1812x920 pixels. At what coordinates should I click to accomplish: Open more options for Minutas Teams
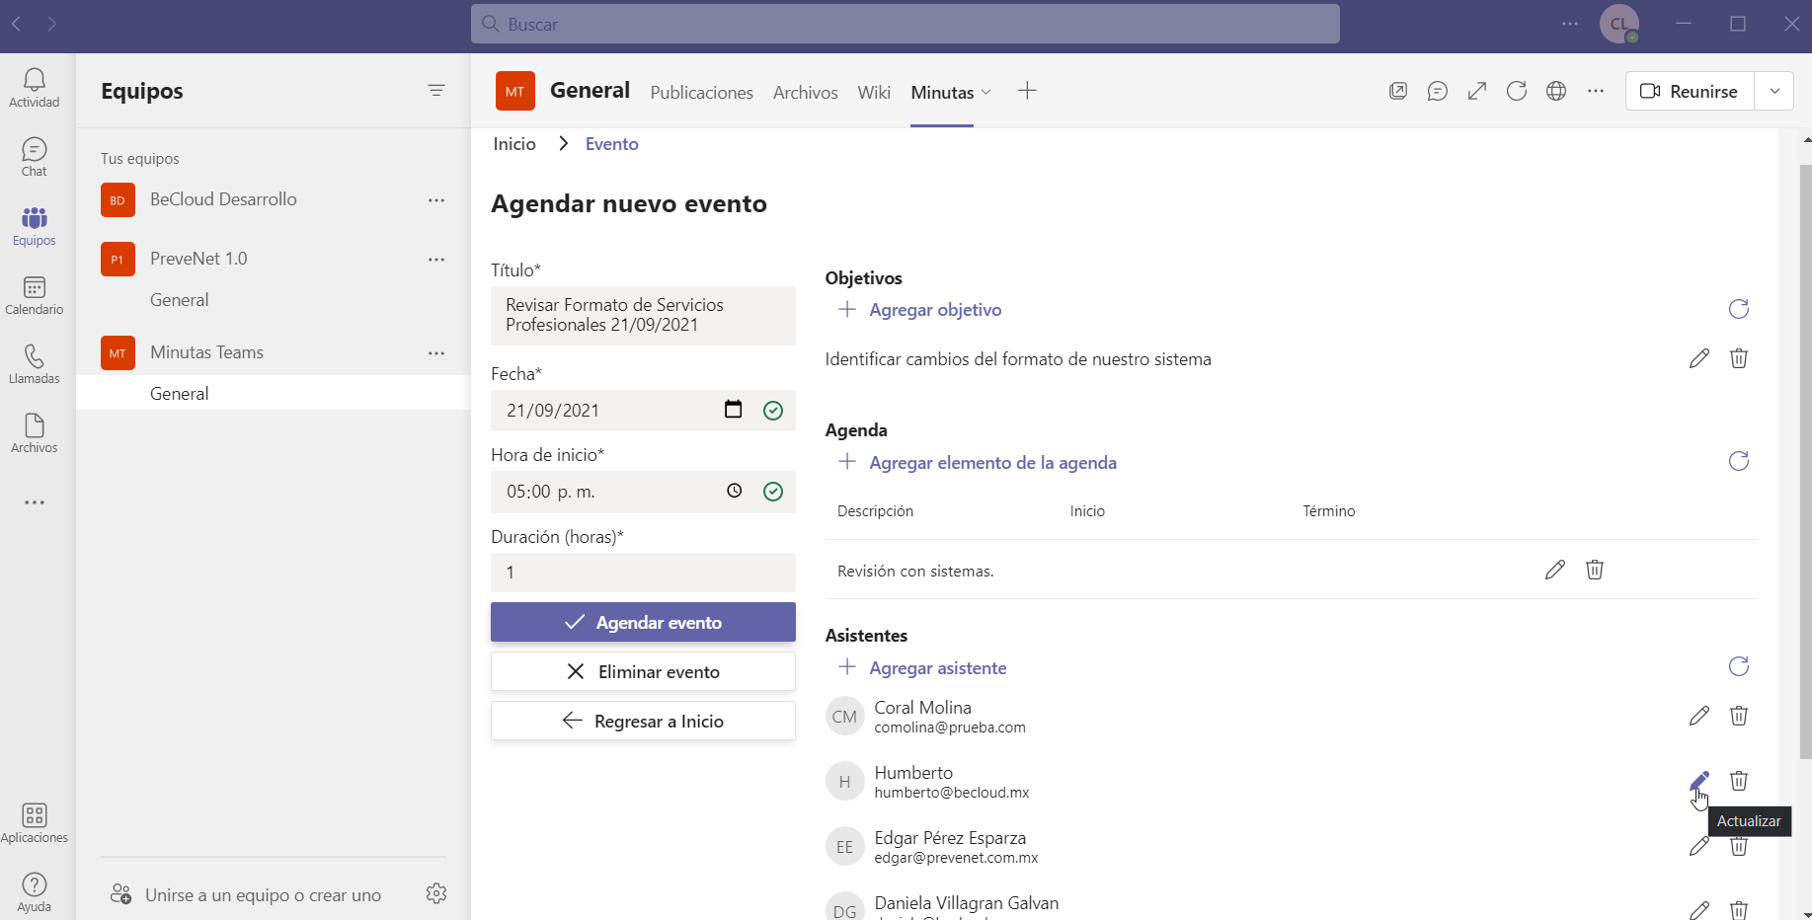(436, 353)
